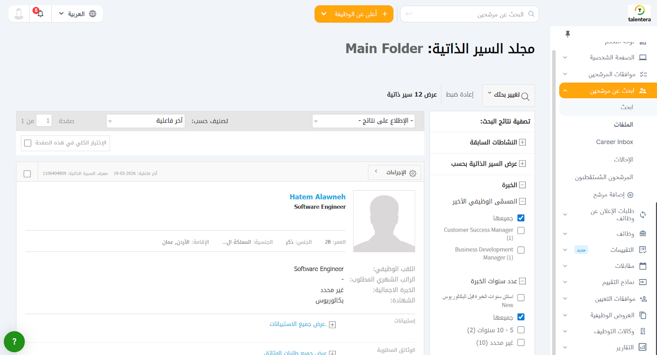Click the page number input field

(44, 121)
